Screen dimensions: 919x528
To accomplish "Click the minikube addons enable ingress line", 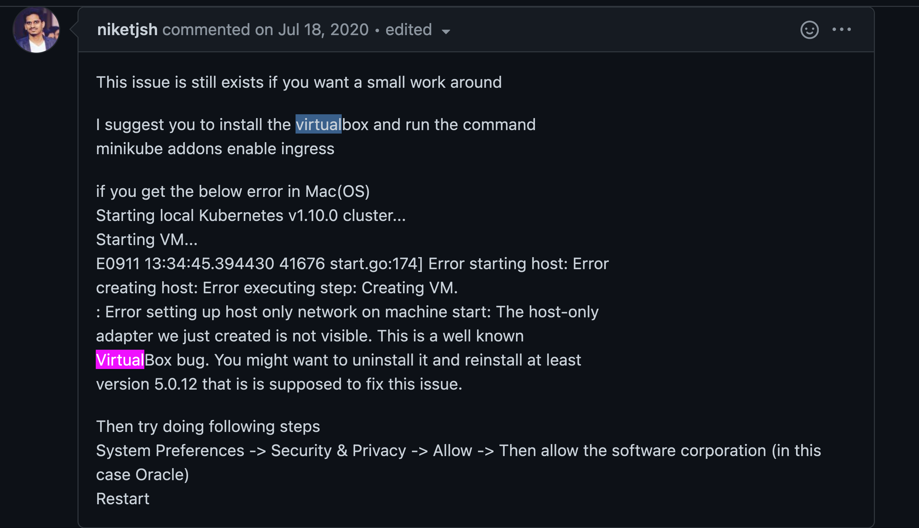I will tap(215, 149).
